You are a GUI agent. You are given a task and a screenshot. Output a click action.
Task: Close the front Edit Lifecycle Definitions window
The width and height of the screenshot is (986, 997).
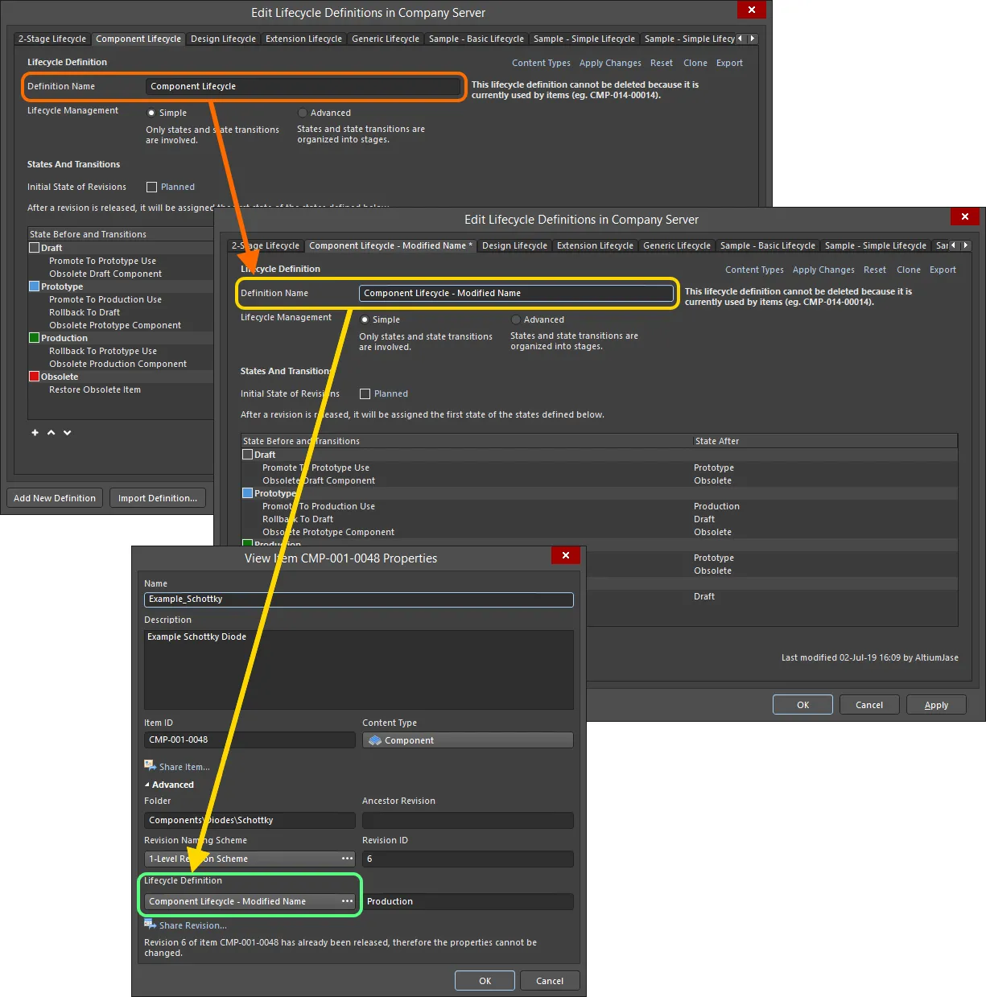pyautogui.click(x=964, y=216)
